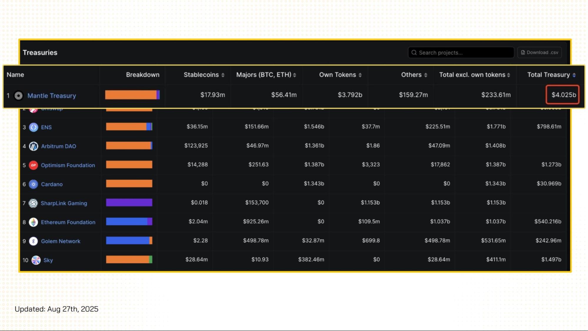The width and height of the screenshot is (588, 331).
Task: Click the Name column header
Action: coord(15,75)
